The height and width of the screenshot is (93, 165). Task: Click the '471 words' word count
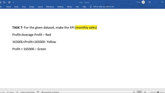coord(10,92)
